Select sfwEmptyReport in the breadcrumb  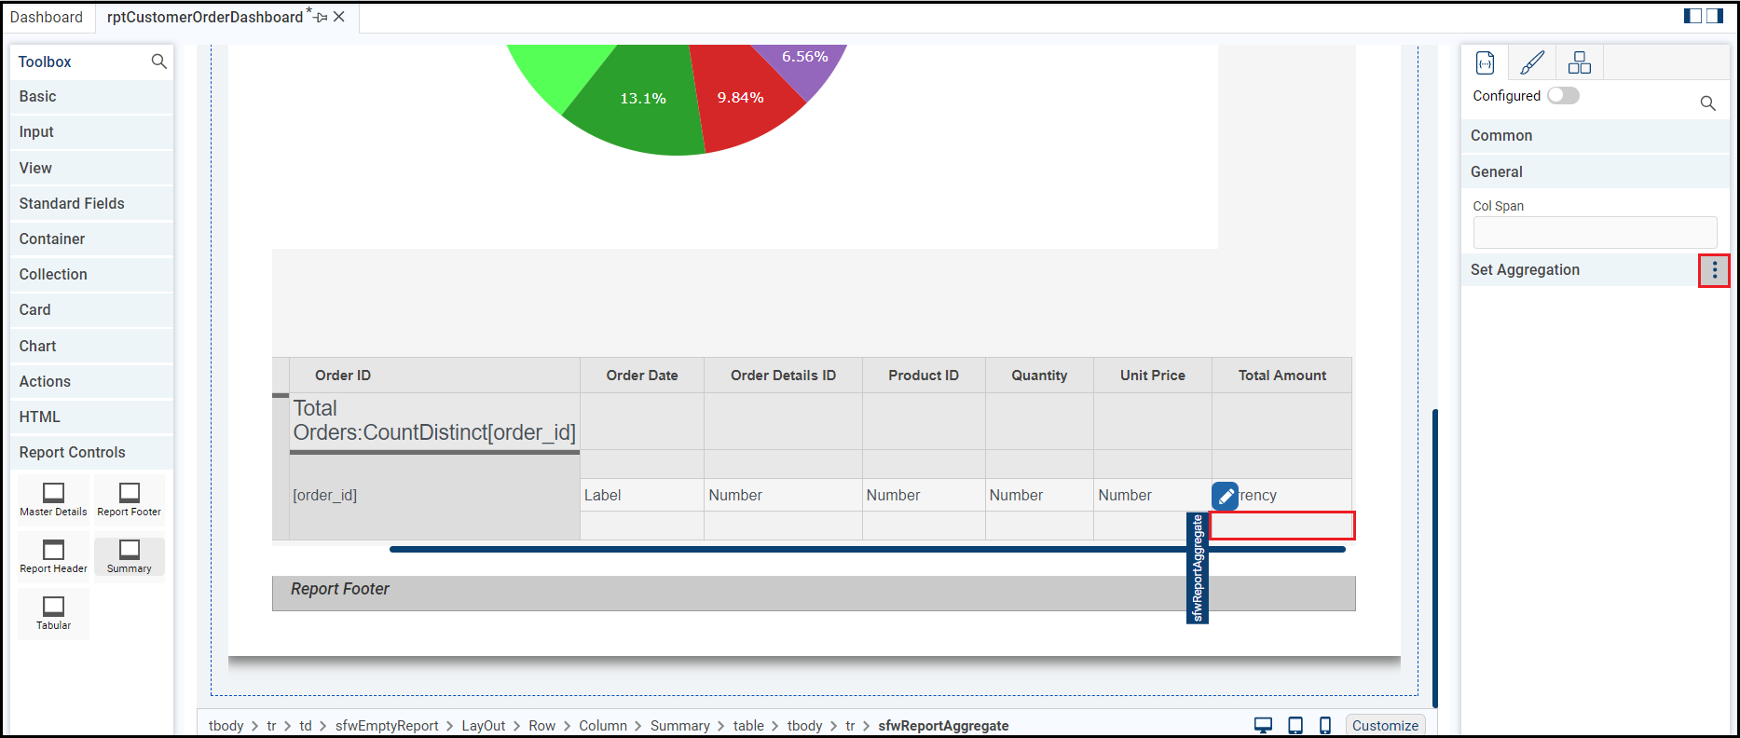tap(387, 726)
